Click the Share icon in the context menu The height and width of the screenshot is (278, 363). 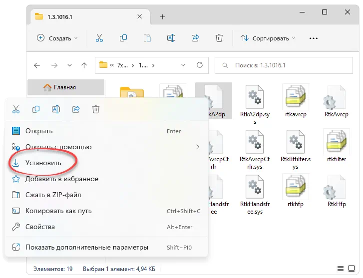click(x=76, y=109)
